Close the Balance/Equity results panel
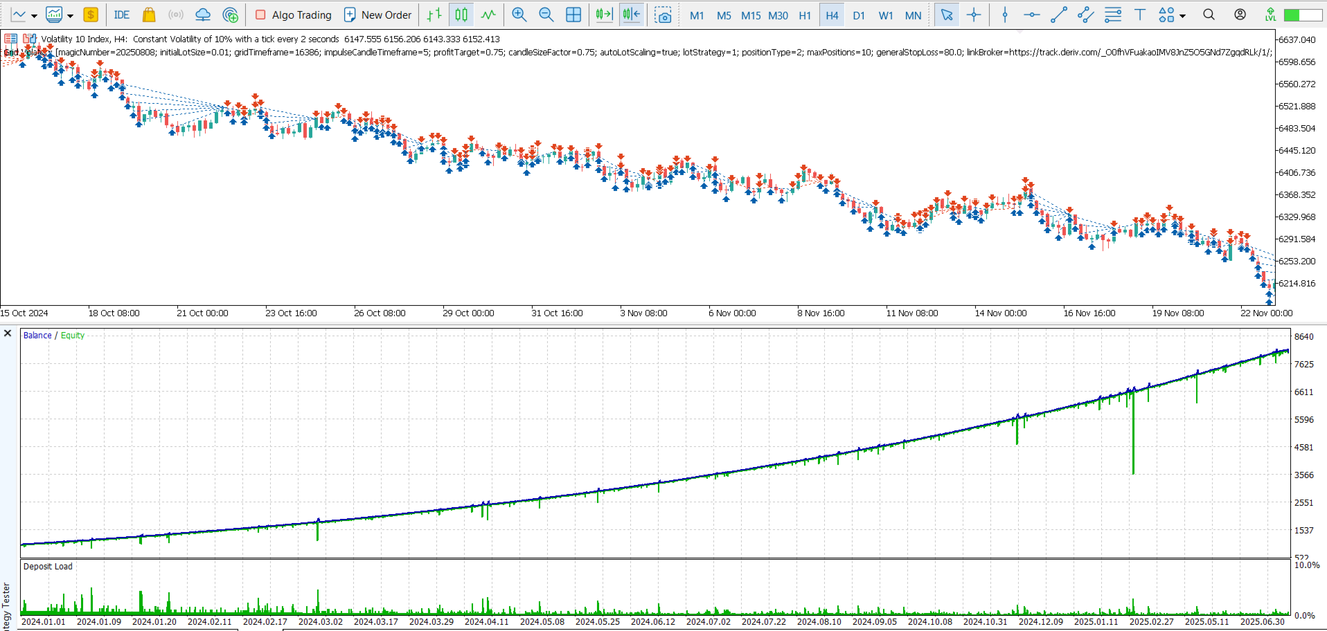This screenshot has width=1327, height=631. [x=8, y=333]
